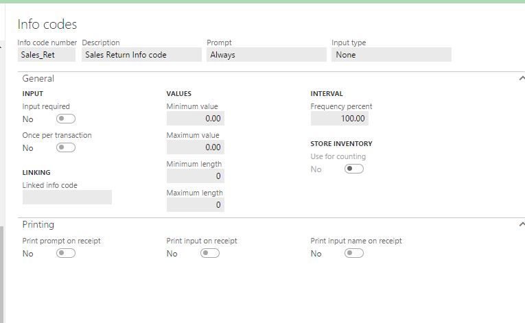Select the Maximum value field
This screenshot has width=525, height=323.
[x=195, y=147]
